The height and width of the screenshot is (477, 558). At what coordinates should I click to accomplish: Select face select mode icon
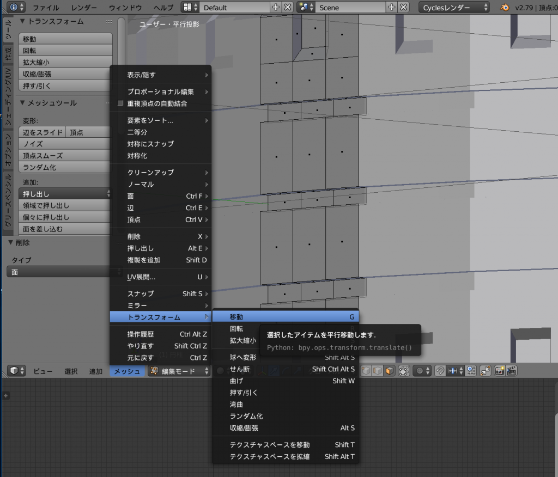point(389,371)
